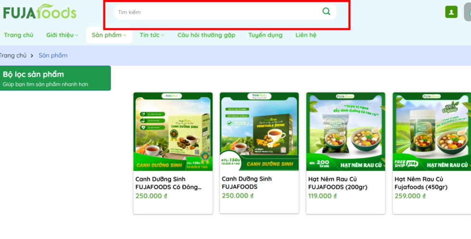Open the Giới thiệu menu
This screenshot has height=239, width=471.
click(62, 35)
